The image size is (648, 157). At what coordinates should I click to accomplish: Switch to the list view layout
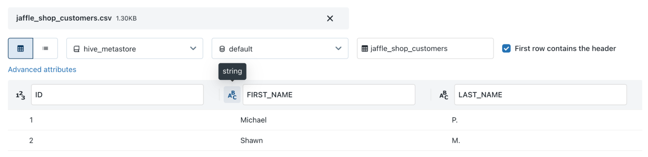(x=45, y=49)
